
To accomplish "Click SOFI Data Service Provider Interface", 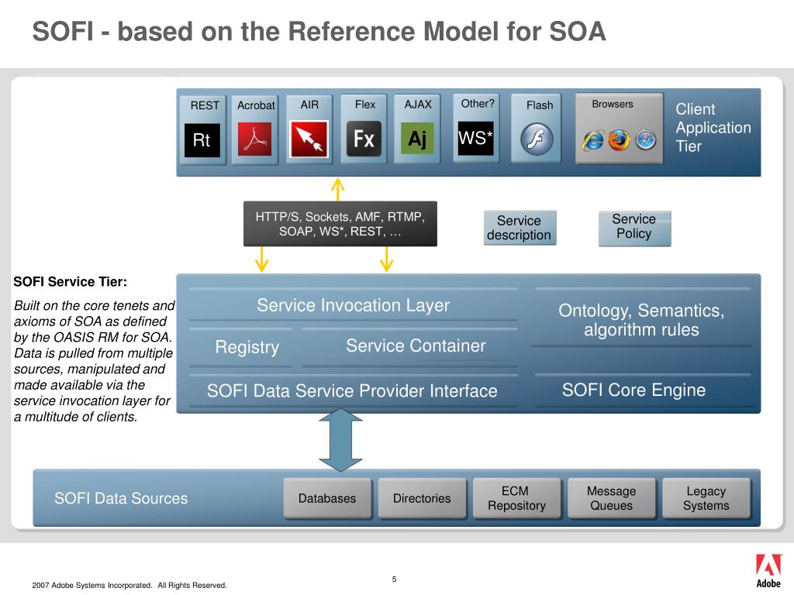I will point(352,390).
